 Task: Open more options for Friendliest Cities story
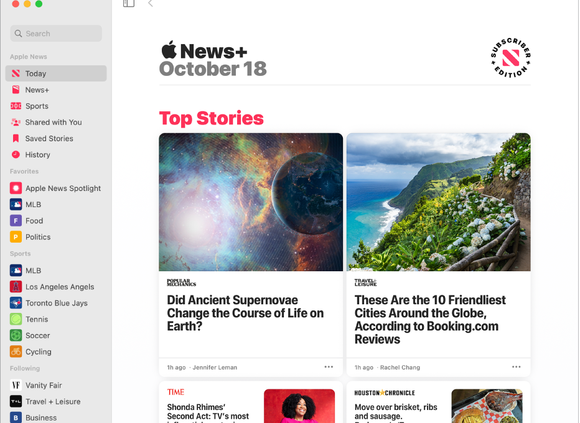coord(517,367)
